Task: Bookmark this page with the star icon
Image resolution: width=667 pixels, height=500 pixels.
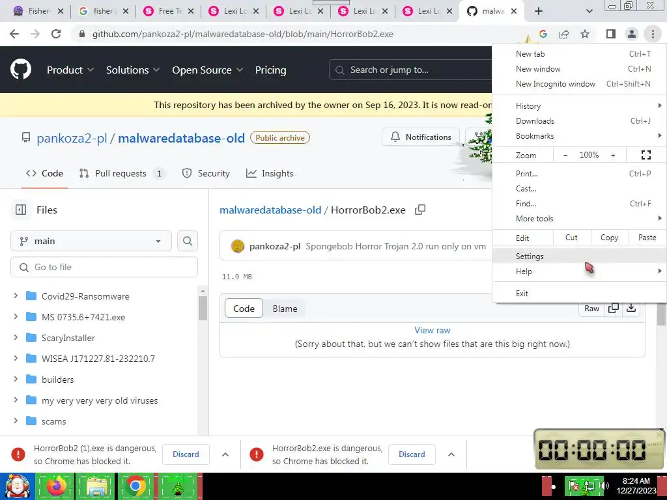Action: point(585,34)
